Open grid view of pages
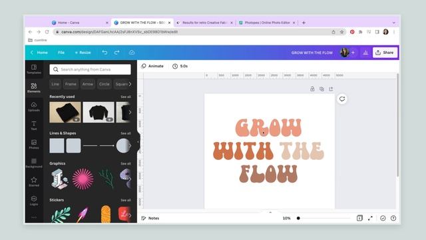The width and height of the screenshot is (426, 240). 359,218
